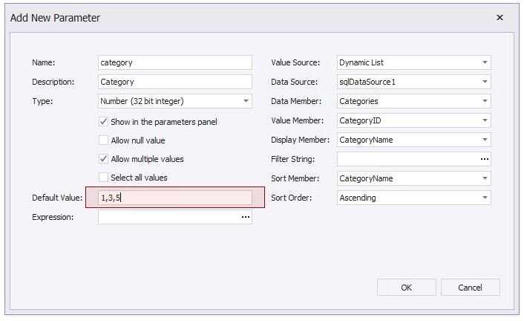The width and height of the screenshot is (524, 321).
Task: Click the Default Value field containing 1,3,5
Action: [174, 198]
